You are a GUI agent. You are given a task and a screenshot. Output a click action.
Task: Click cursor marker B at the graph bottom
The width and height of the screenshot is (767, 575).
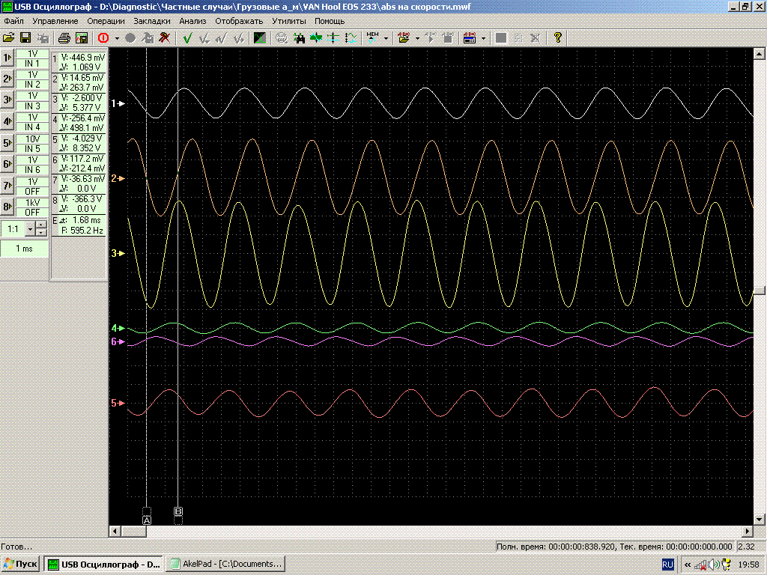point(178,511)
